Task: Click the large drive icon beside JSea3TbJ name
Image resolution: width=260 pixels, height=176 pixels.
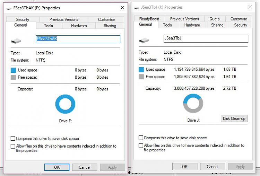Action: point(144,40)
